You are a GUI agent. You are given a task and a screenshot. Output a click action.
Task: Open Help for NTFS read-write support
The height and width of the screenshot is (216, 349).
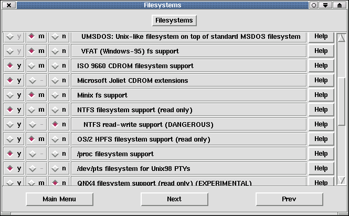tap(321, 125)
